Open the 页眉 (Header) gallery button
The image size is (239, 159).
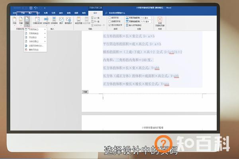coord(14,21)
